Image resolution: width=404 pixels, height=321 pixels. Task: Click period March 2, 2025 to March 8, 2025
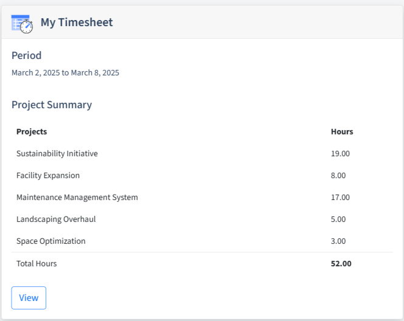coord(66,72)
